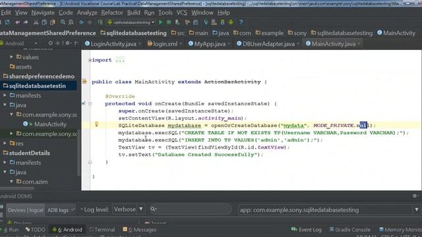Click the Find magnifier icon
422x237 pixels.
[x=63, y=22]
